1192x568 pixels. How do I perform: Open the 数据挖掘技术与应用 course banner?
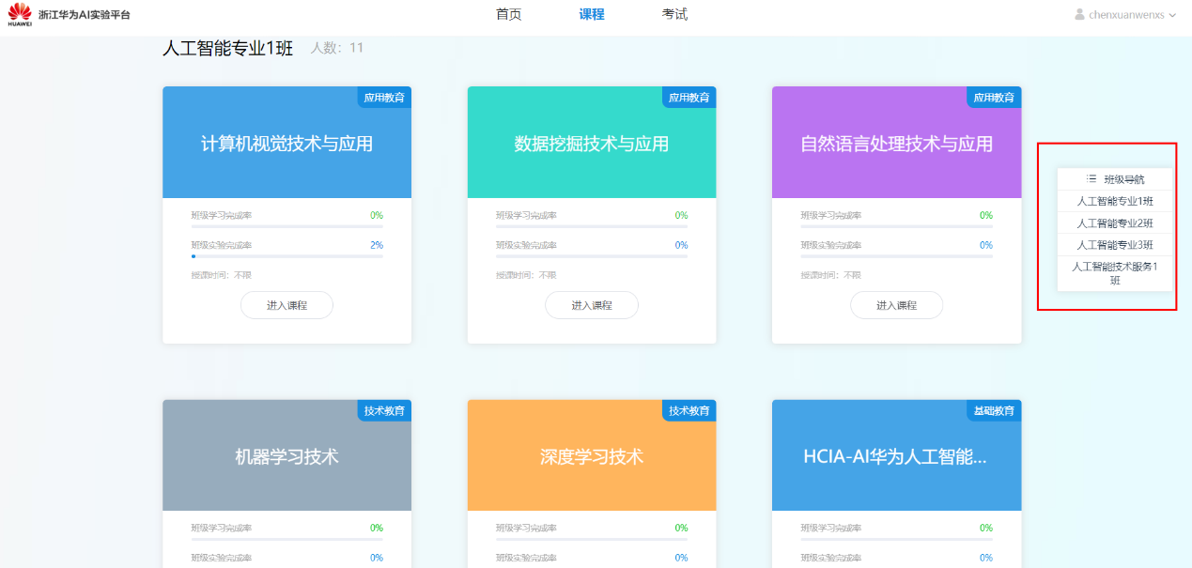click(x=592, y=143)
